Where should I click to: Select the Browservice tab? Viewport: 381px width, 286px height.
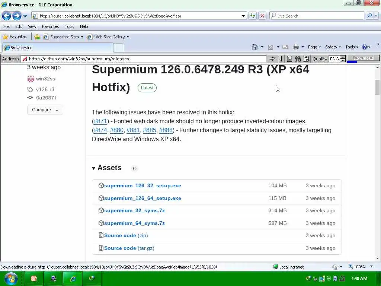click(58, 48)
